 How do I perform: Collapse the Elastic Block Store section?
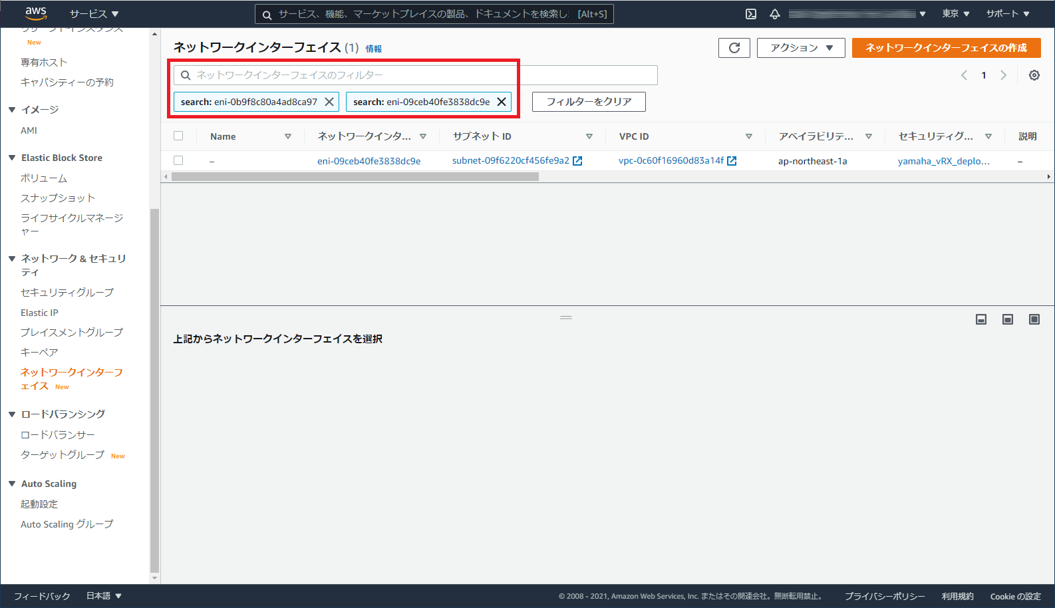(x=12, y=158)
